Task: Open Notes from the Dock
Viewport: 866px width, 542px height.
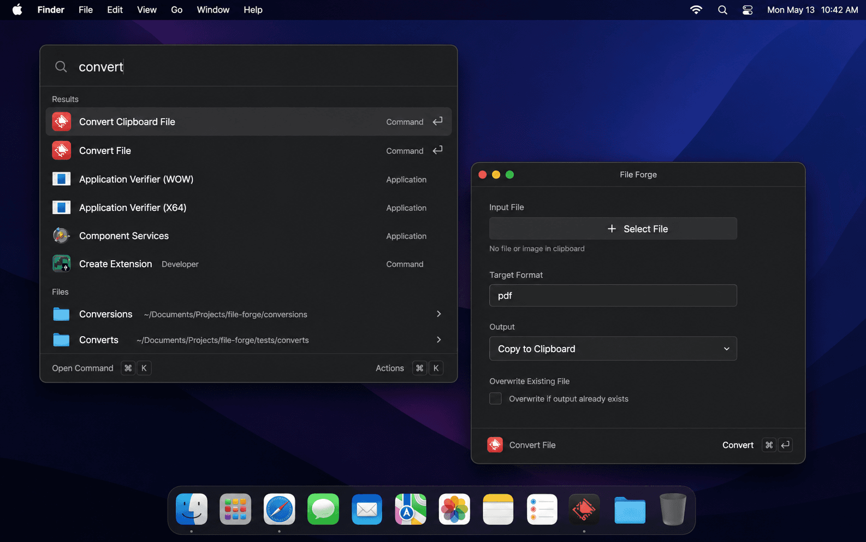Action: click(x=498, y=509)
